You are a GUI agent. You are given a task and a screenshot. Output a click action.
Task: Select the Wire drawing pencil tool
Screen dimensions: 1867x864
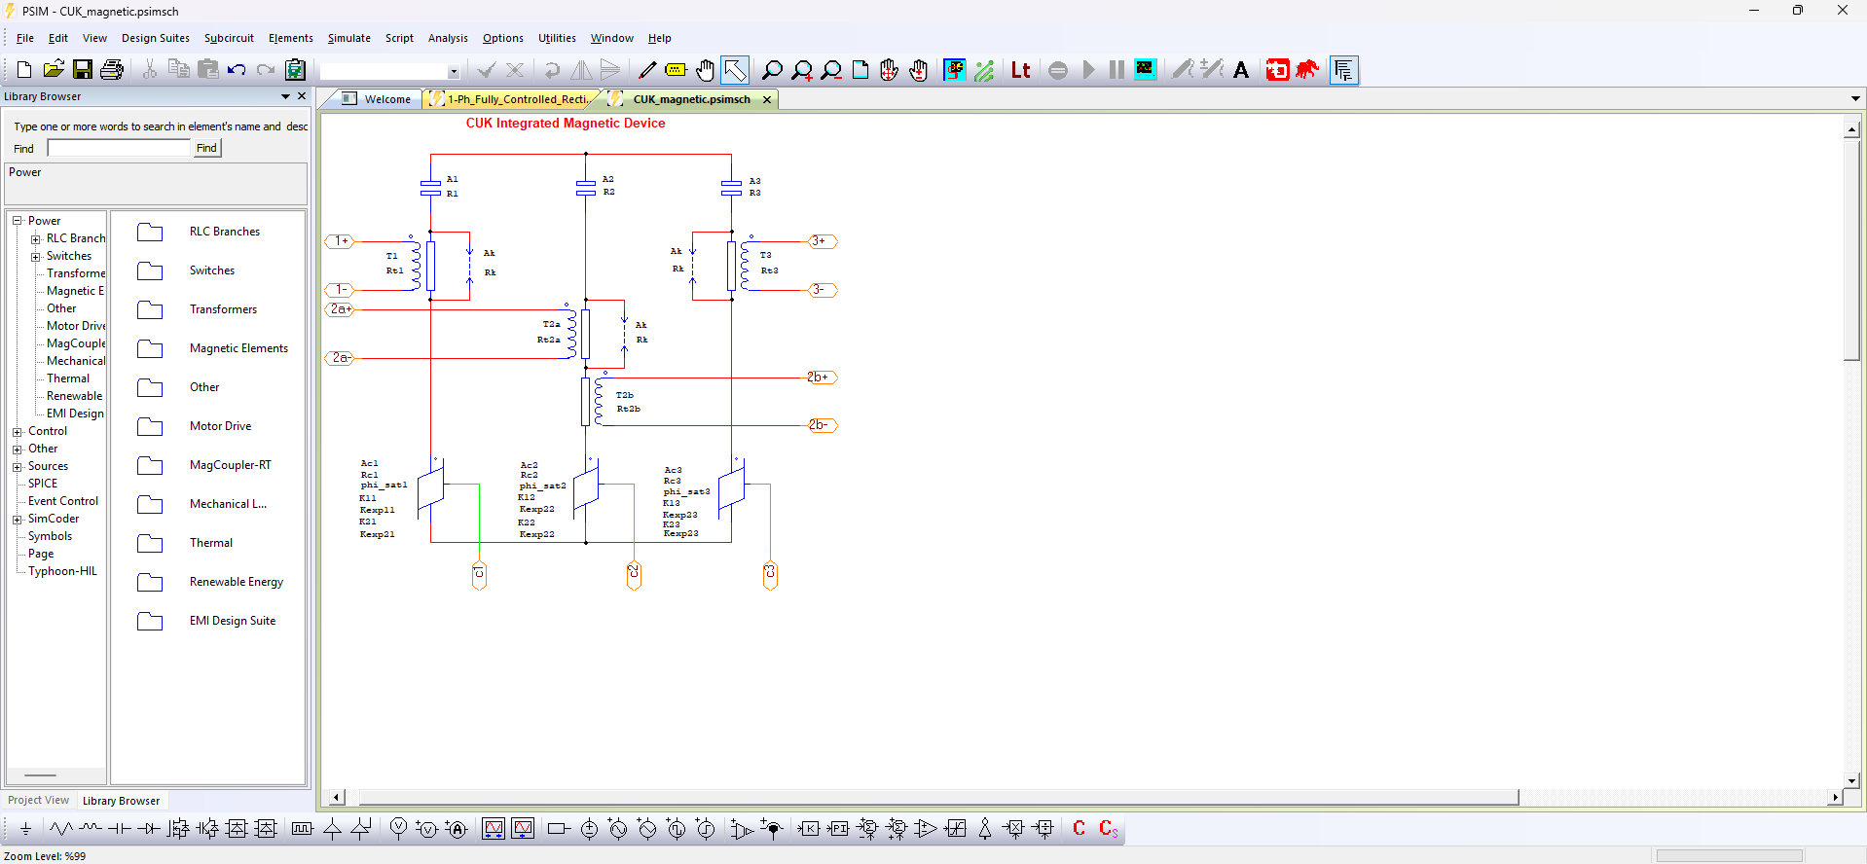(x=647, y=70)
